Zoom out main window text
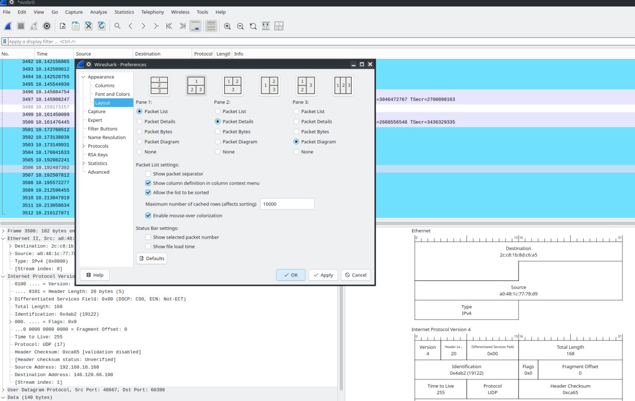The width and height of the screenshot is (635, 401). 240,26
